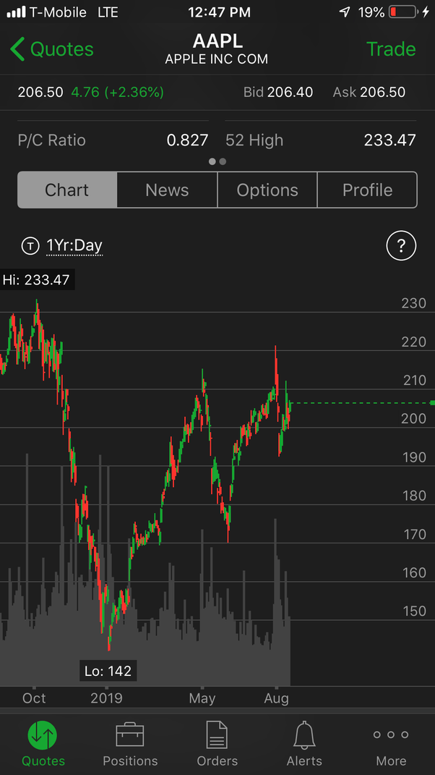Image resolution: width=435 pixels, height=775 pixels.
Task: Tap the Lo: 142 chart label
Action: tap(108, 671)
